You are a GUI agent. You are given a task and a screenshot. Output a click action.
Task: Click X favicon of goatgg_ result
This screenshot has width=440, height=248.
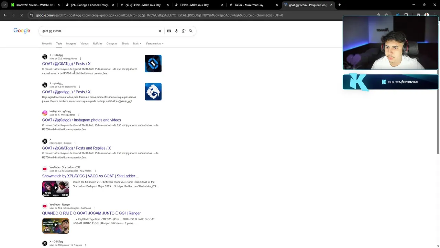click(x=45, y=85)
